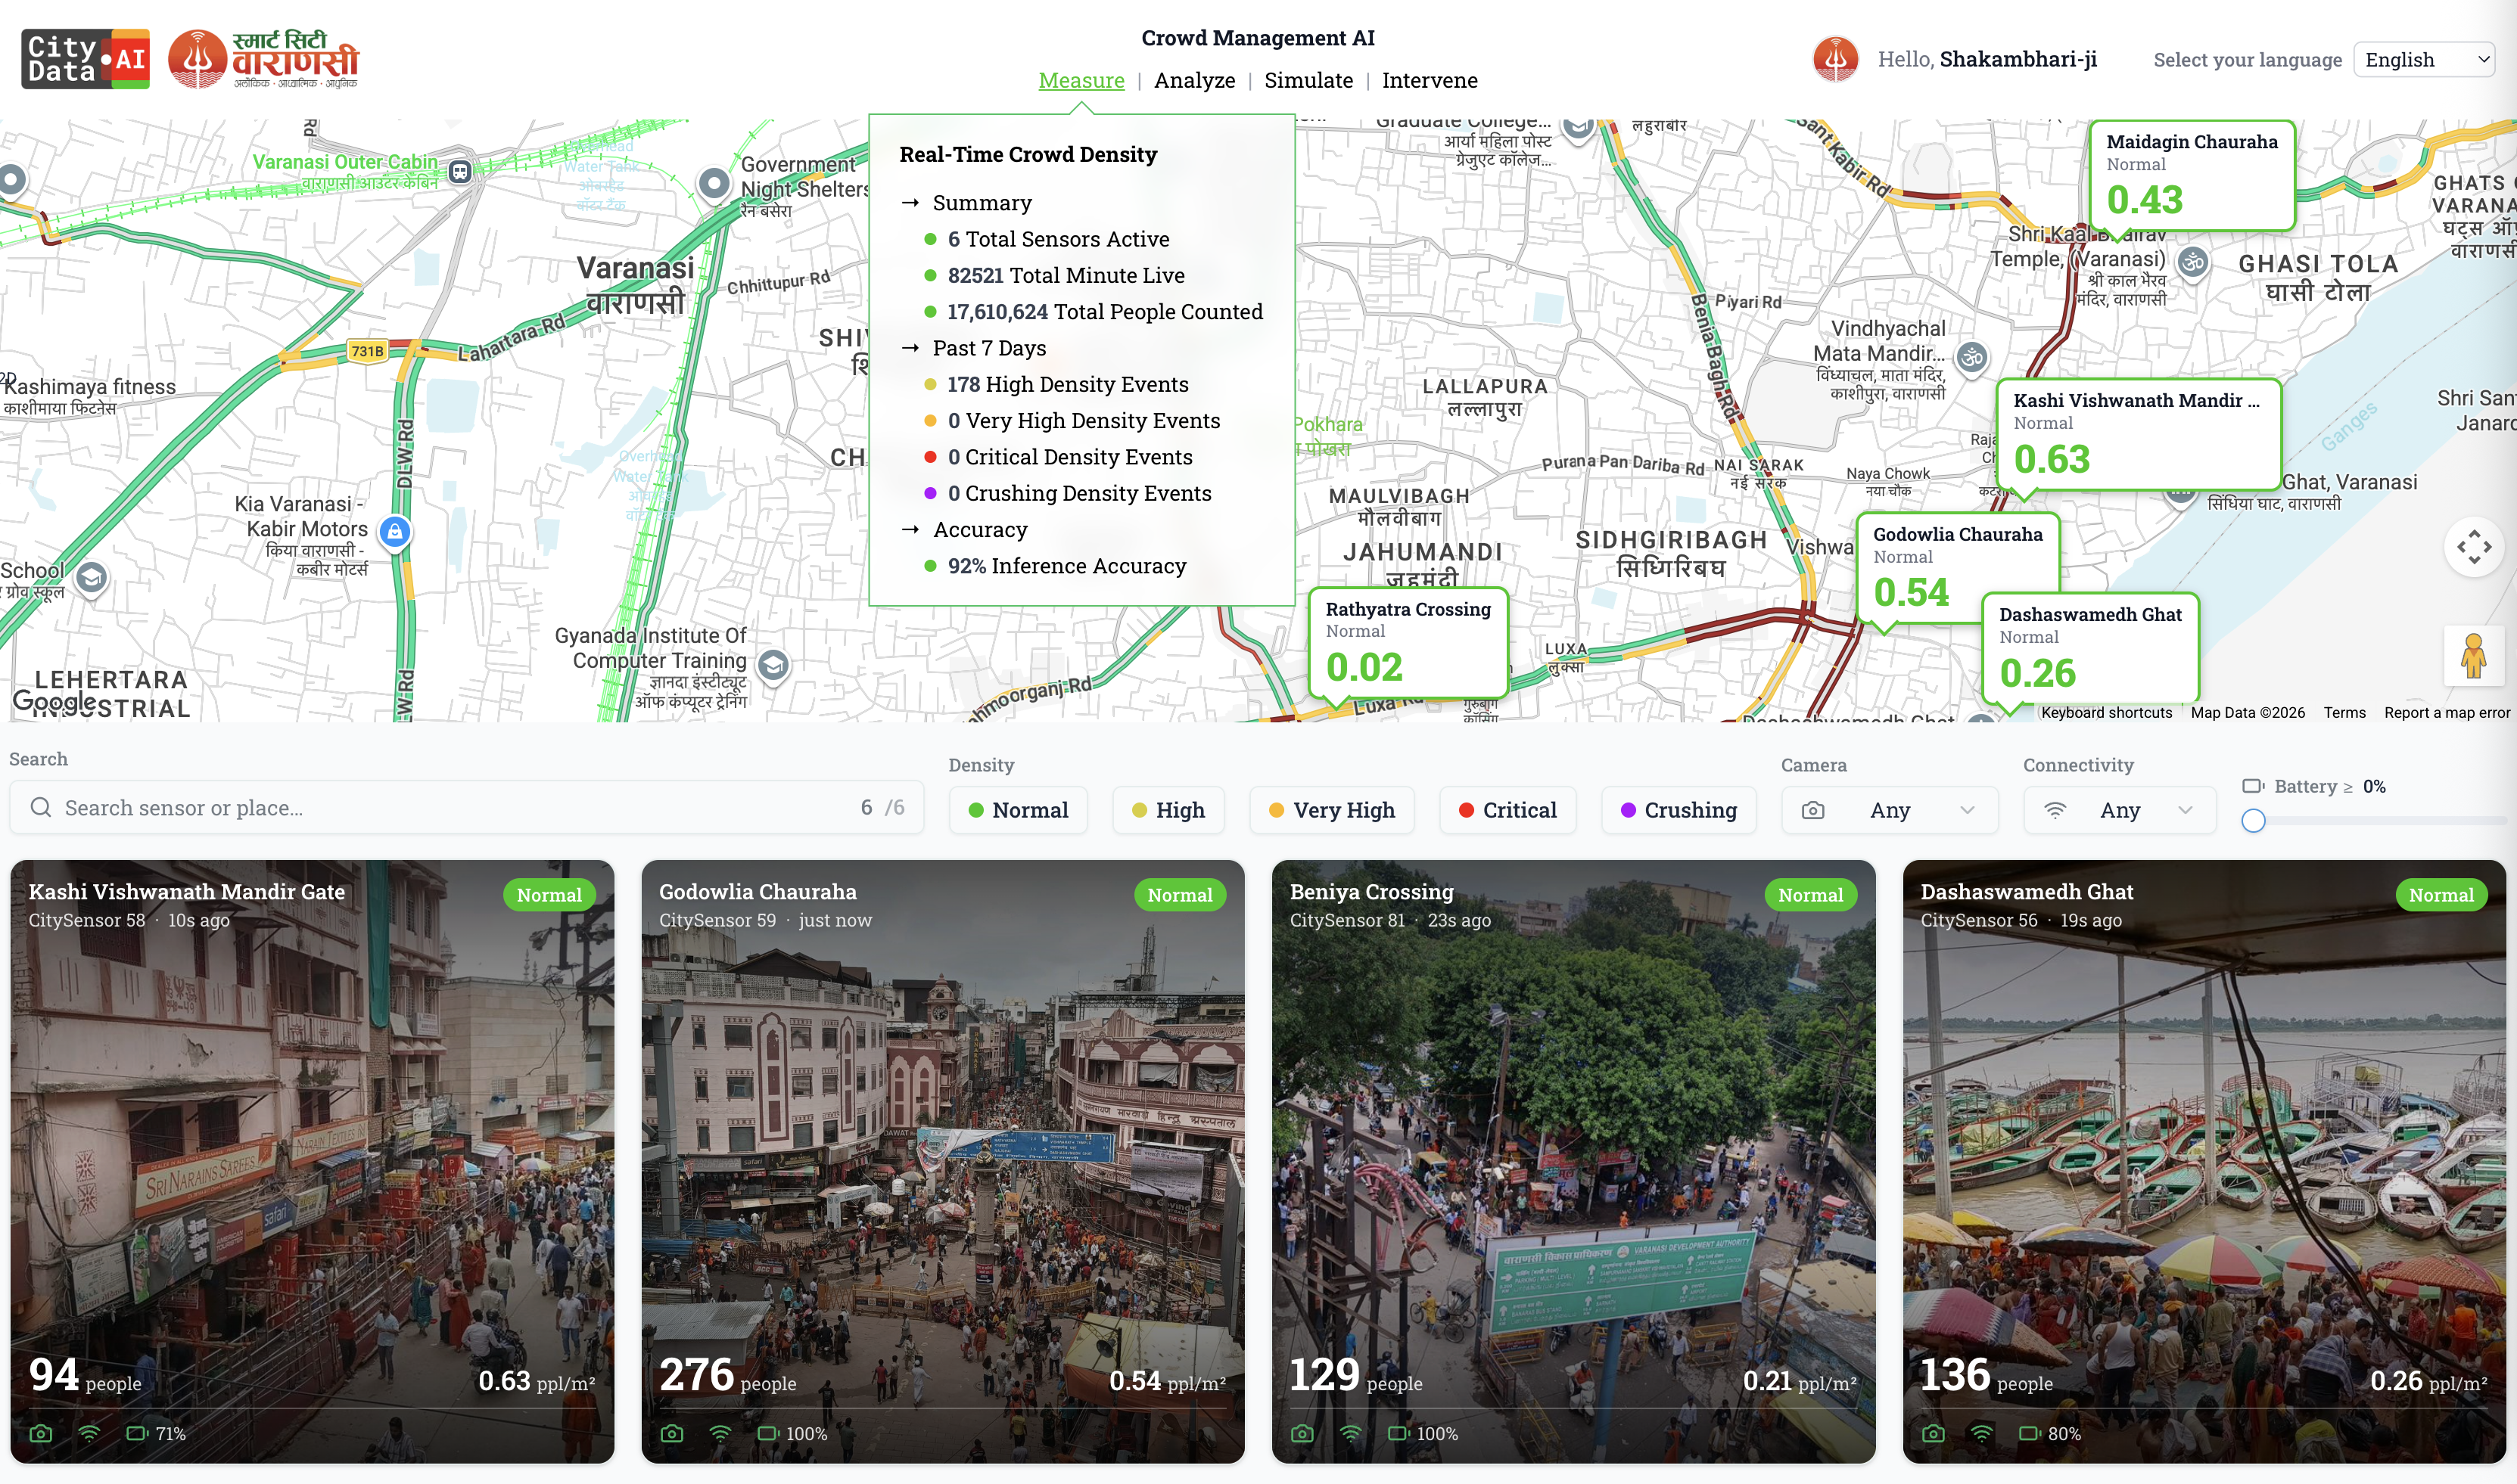The width and height of the screenshot is (2517, 1484).
Task: Click the CityData AI logo
Action: 86,59
